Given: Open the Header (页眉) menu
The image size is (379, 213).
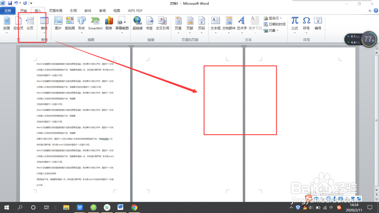Looking at the screenshot, I should [178, 24].
